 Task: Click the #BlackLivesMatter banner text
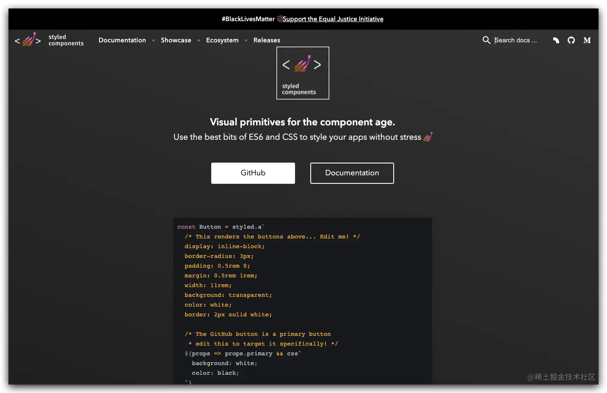248,19
